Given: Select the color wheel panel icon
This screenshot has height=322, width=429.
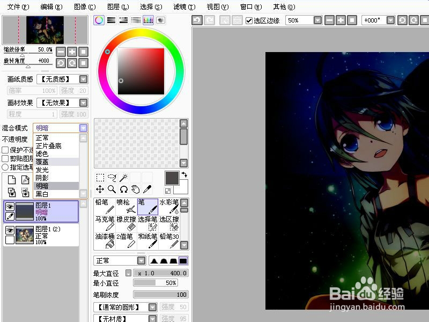Looking at the screenshot, I should [99, 20].
